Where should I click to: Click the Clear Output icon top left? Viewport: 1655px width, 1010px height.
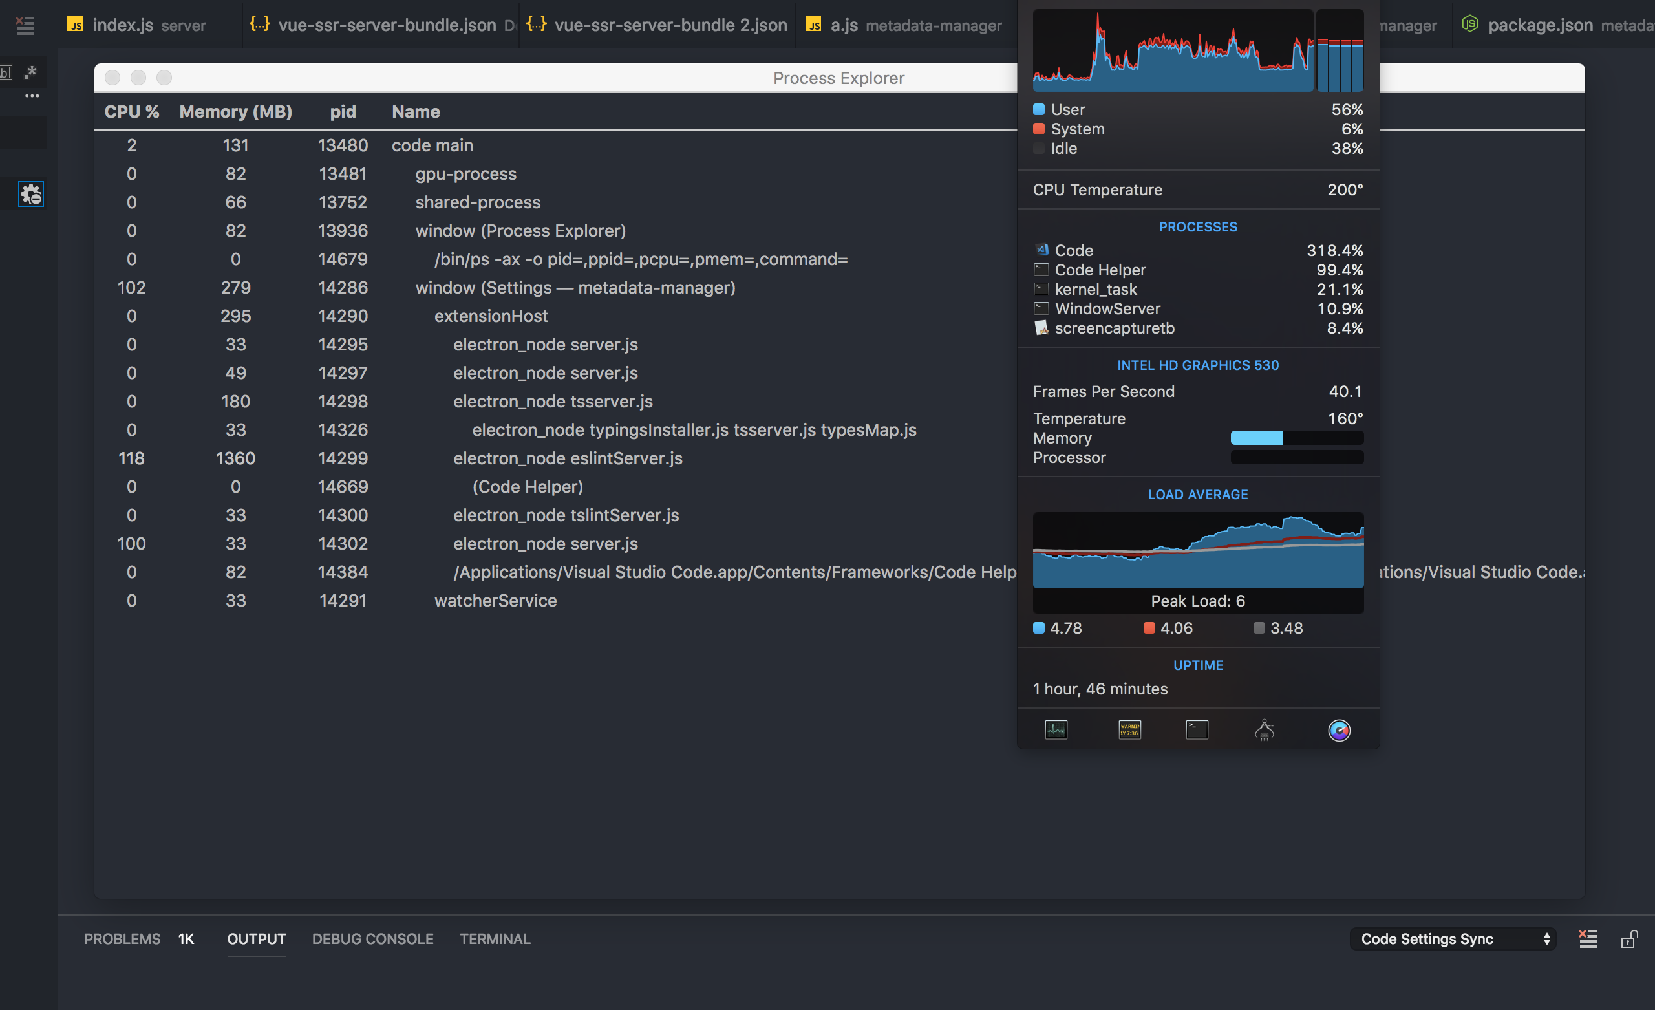tap(25, 25)
